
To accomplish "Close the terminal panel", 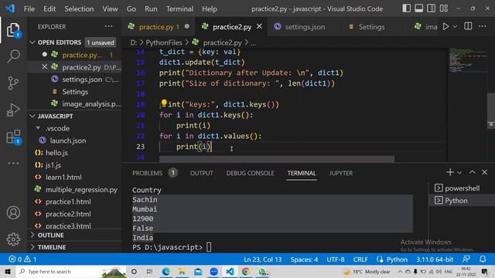I will 485,172.
